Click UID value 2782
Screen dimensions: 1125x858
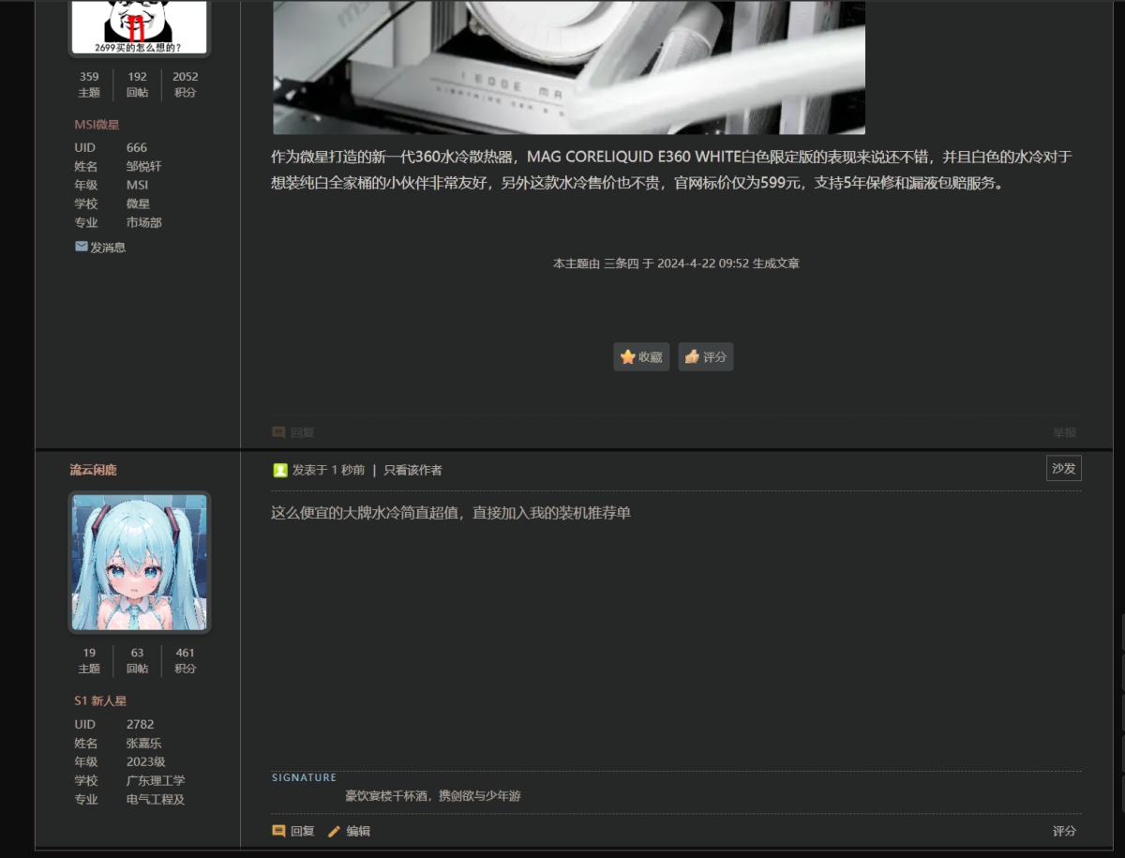coord(141,724)
